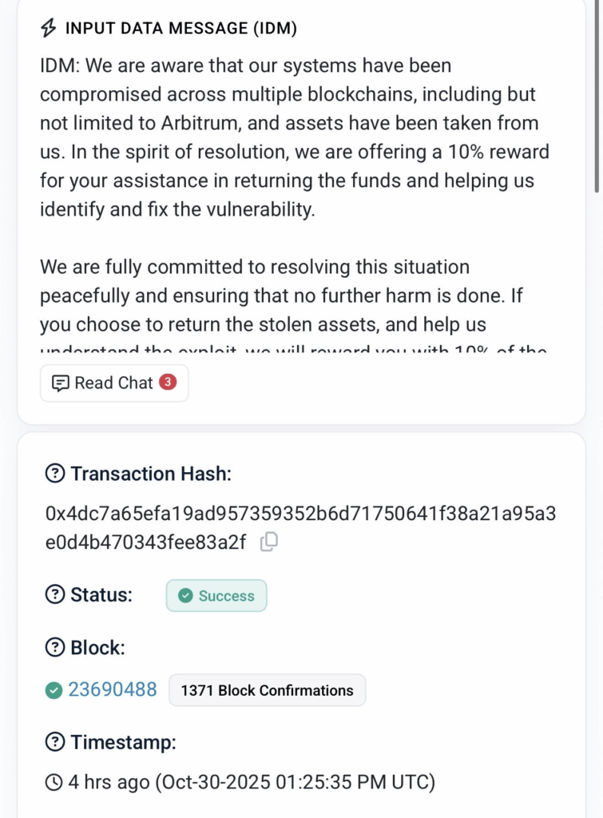Click the checkmark inside the Success badge

[x=186, y=595]
